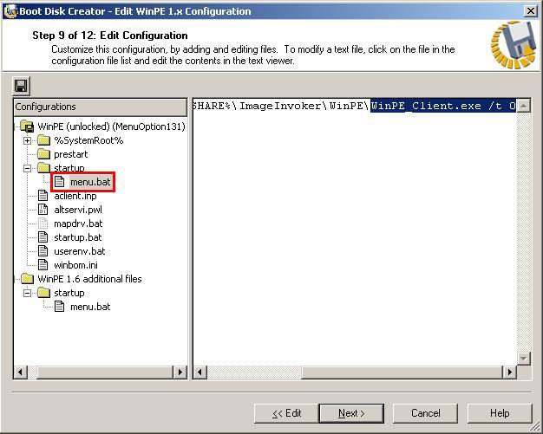Image resolution: width=543 pixels, height=434 pixels.
Task: Click the userenv.bat file icon
Action: click(43, 251)
